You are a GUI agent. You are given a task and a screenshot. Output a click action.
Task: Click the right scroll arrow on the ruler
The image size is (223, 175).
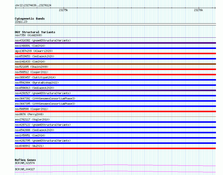pyautogui.click(x=215, y=8)
